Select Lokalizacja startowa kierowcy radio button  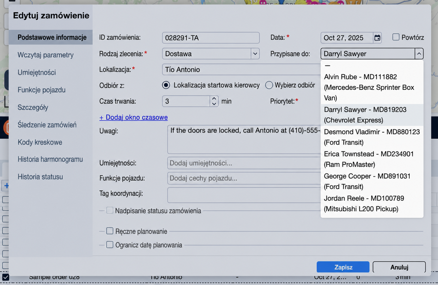(x=166, y=85)
